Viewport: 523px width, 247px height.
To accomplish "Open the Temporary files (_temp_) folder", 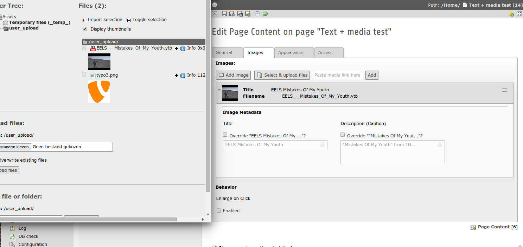I will point(40,22).
